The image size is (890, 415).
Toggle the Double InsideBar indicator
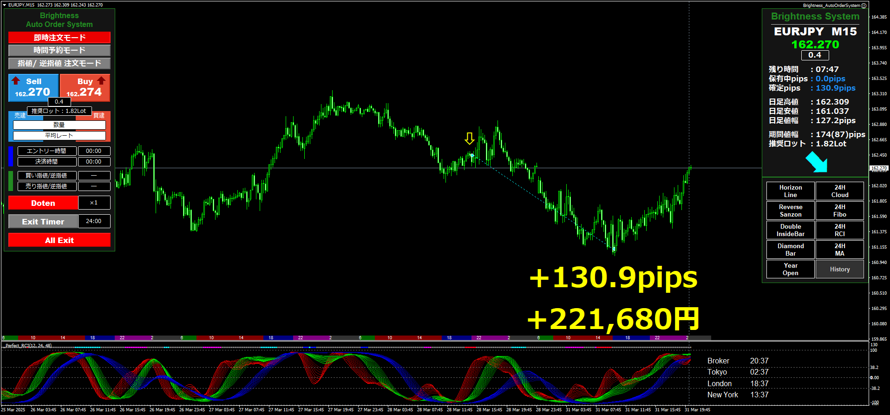pos(791,230)
